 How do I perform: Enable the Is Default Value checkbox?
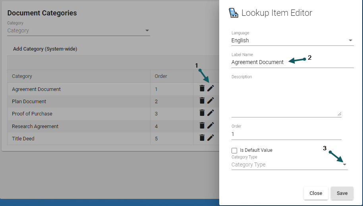coord(234,151)
